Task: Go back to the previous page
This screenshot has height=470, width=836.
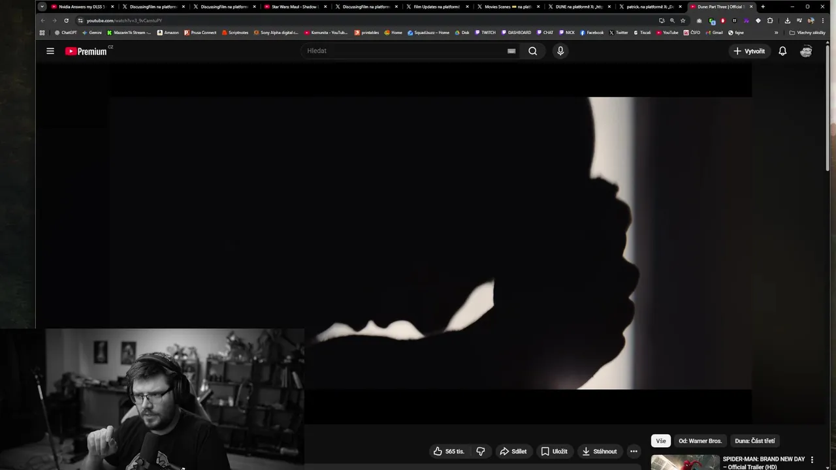Action: (42, 20)
